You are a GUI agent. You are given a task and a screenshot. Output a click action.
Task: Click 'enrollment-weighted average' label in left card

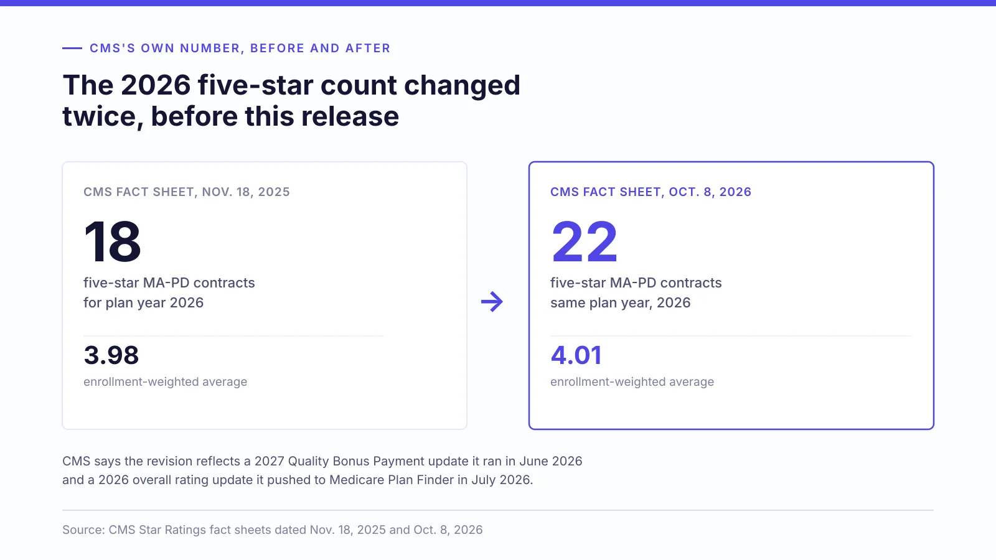tap(166, 381)
